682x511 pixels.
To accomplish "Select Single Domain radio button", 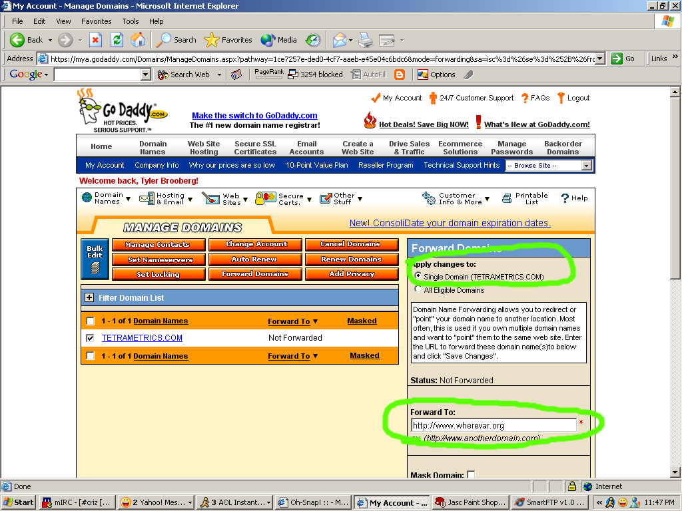I will (418, 275).
